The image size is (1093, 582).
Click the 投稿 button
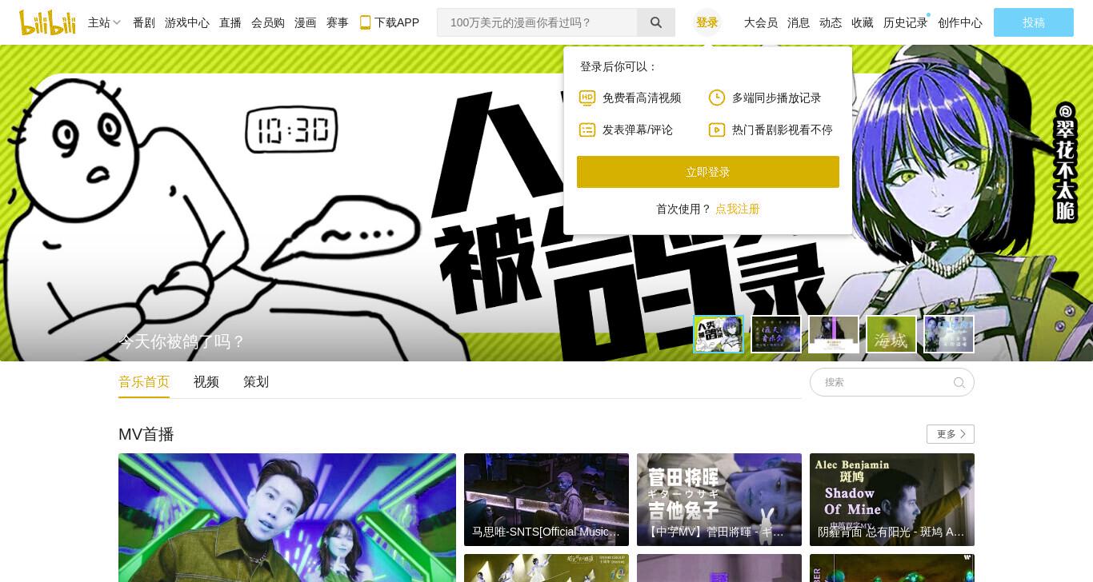[1034, 22]
